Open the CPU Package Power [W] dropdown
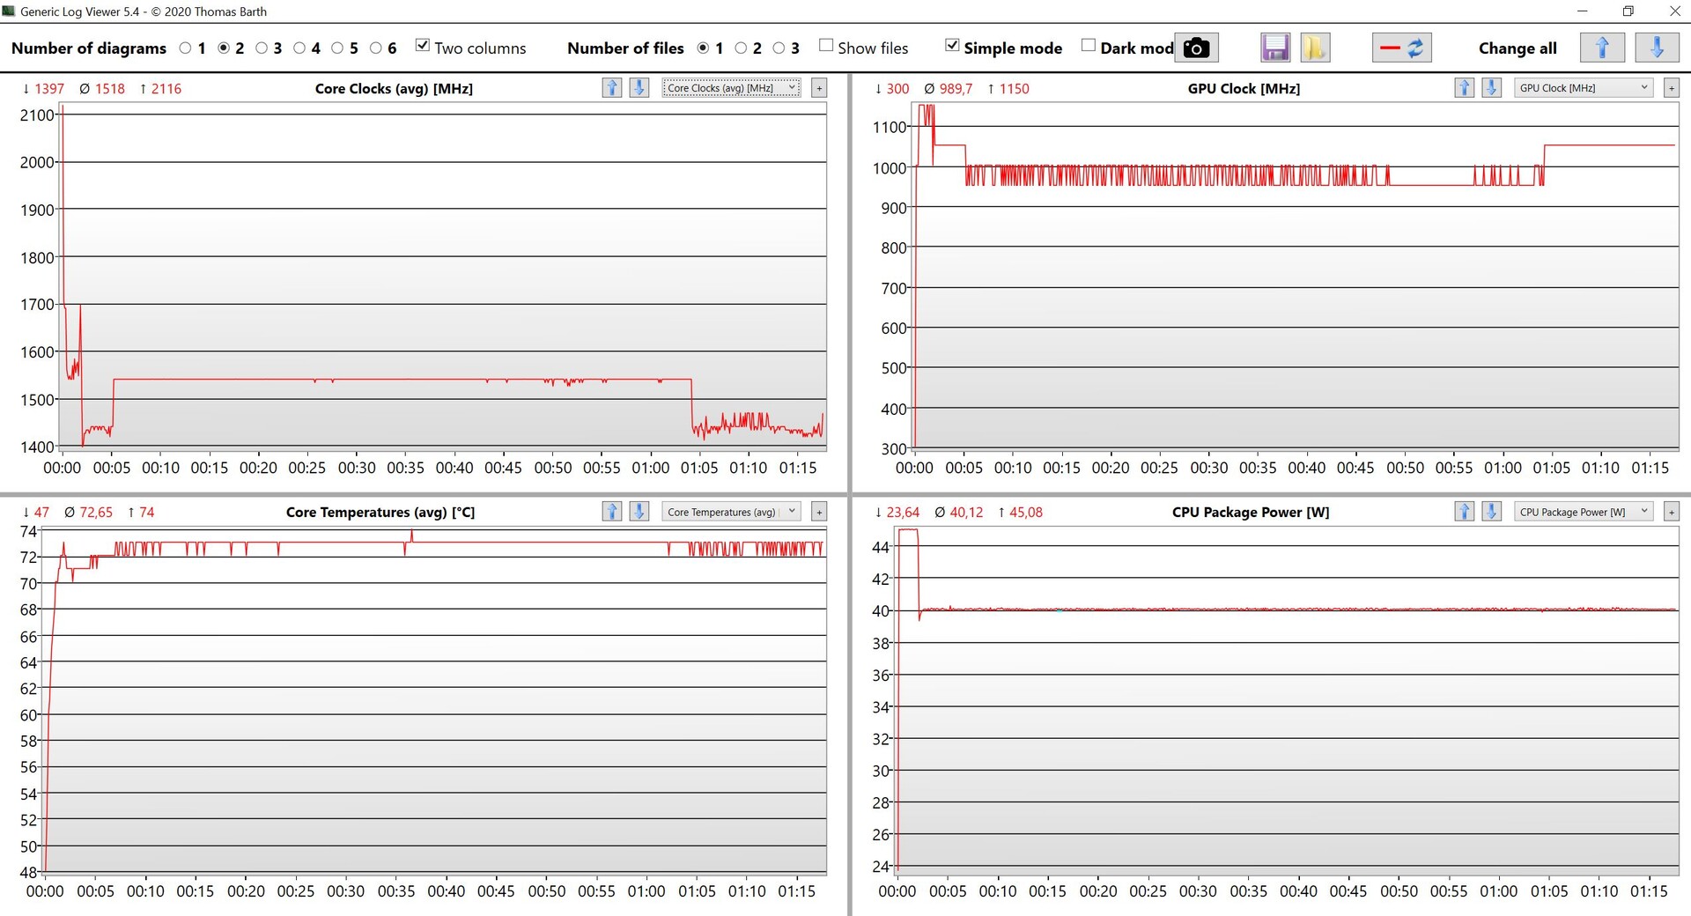The height and width of the screenshot is (916, 1691). (1584, 512)
